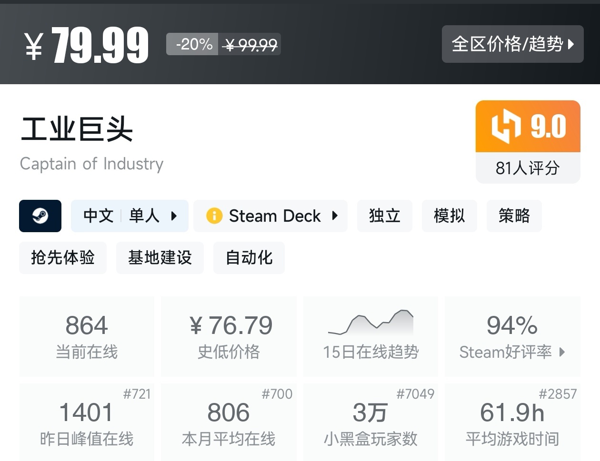Select the 模拟 tag
The width and height of the screenshot is (600, 461).
(449, 216)
